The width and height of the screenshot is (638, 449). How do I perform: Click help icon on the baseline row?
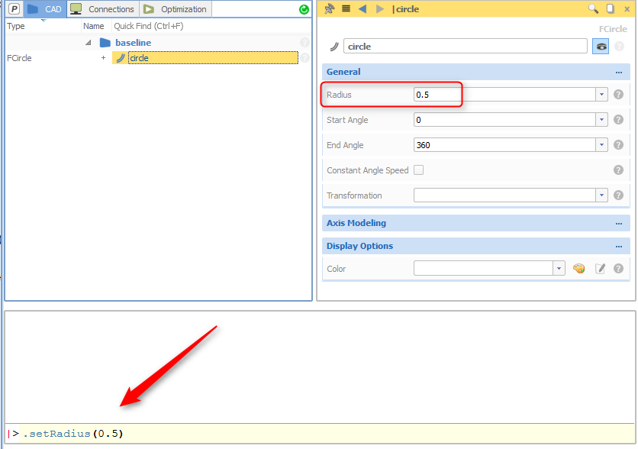tap(304, 42)
